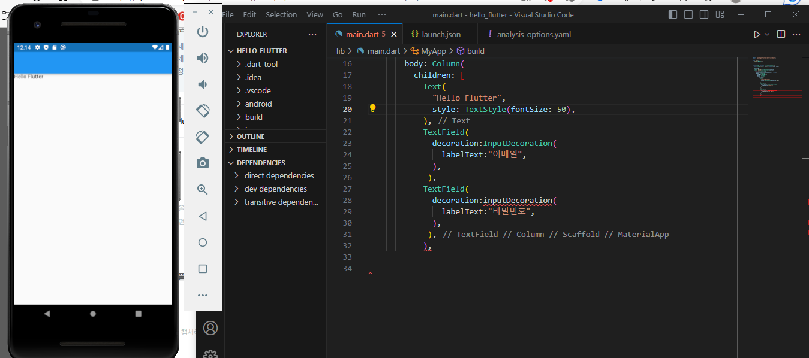
Task: Click the emulator power button icon
Action: pos(203,32)
